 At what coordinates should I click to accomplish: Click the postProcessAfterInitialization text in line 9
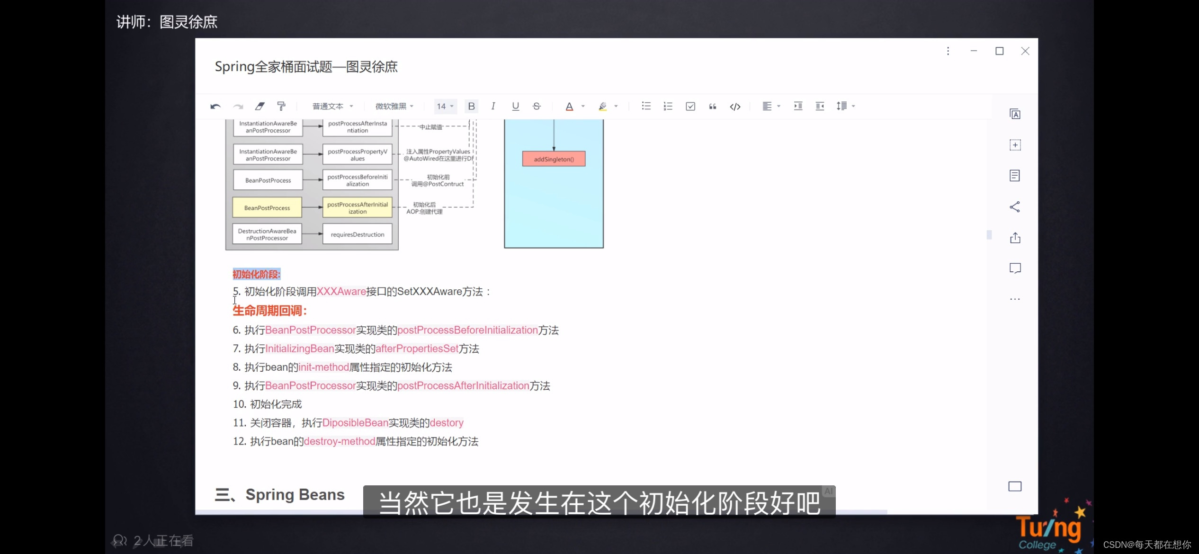click(463, 386)
